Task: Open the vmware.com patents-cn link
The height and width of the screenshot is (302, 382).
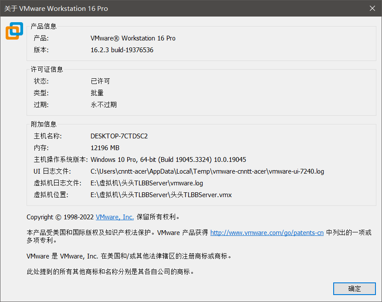Action: tap(267, 233)
